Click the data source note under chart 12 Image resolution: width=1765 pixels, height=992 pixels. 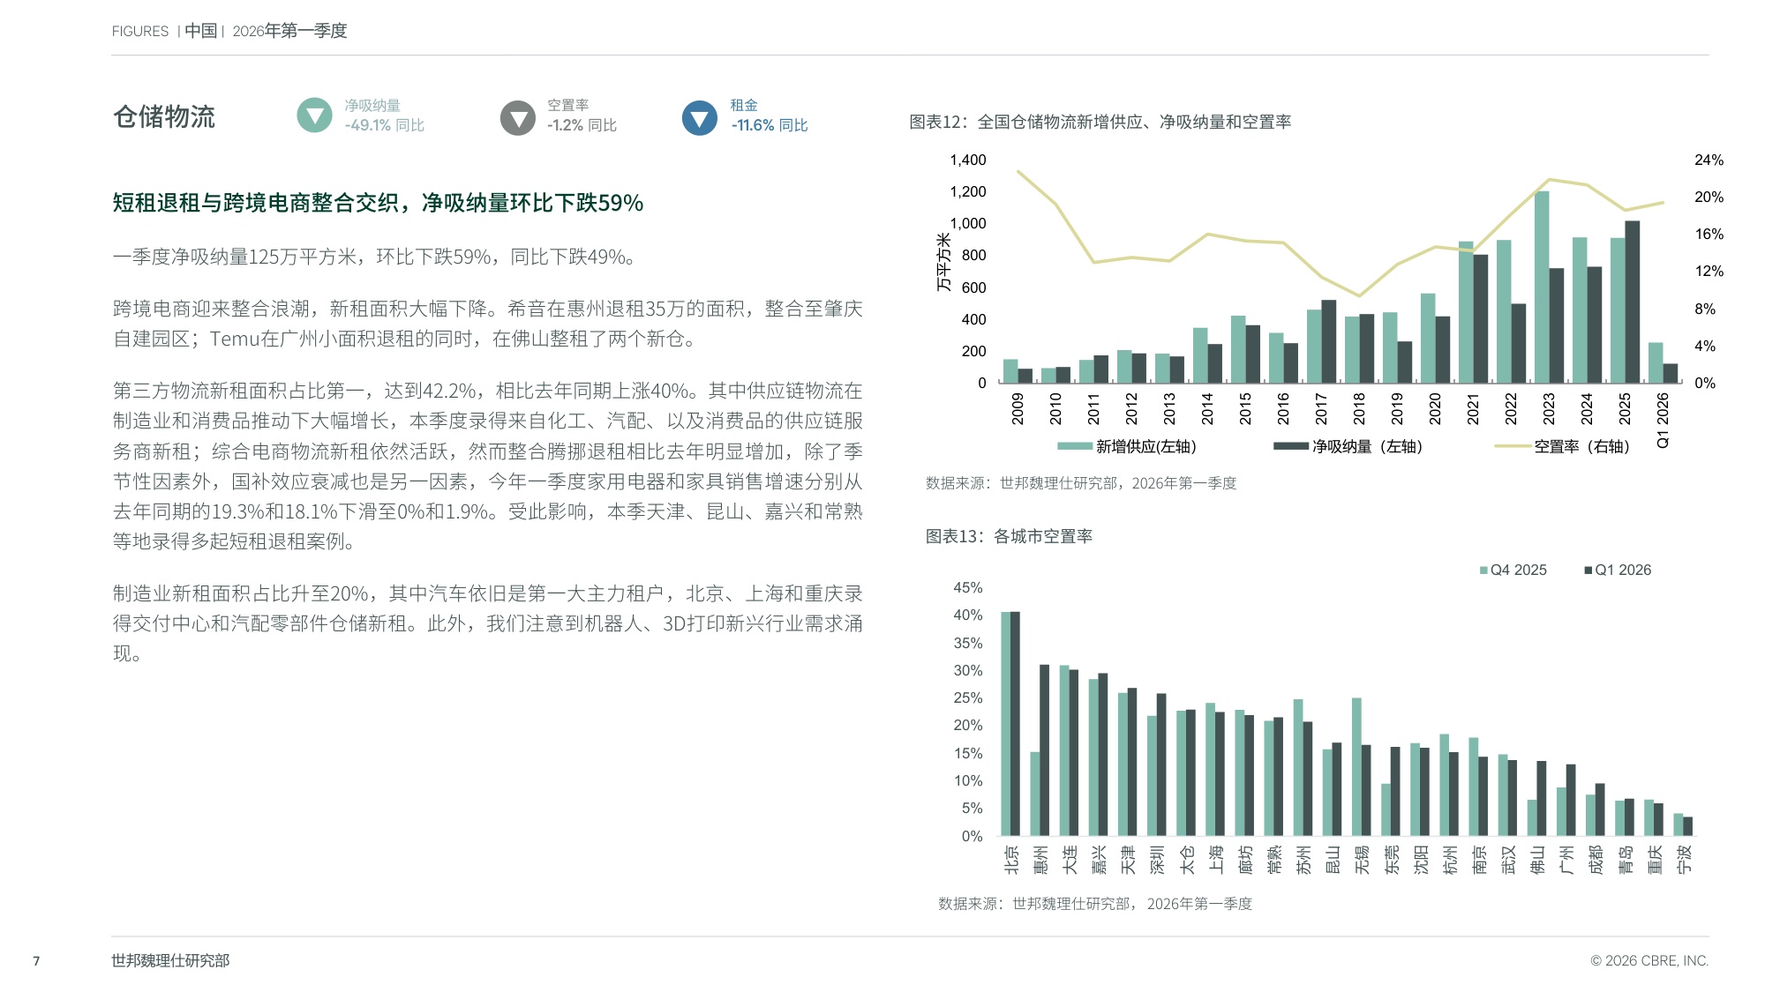[x=1081, y=483]
